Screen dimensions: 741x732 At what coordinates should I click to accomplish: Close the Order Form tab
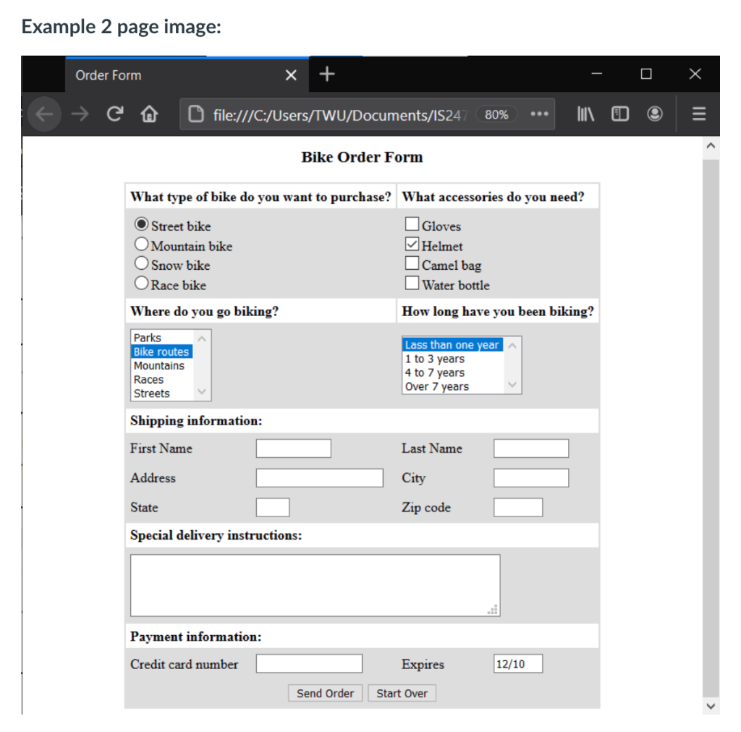(x=291, y=75)
